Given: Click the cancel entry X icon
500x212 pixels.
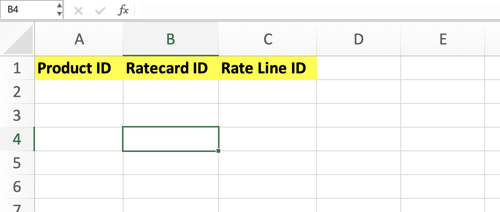Looking at the screenshot, I should pyautogui.click(x=78, y=11).
